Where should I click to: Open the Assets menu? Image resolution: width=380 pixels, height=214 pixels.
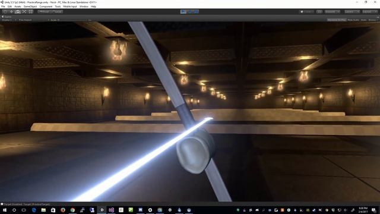18,7
